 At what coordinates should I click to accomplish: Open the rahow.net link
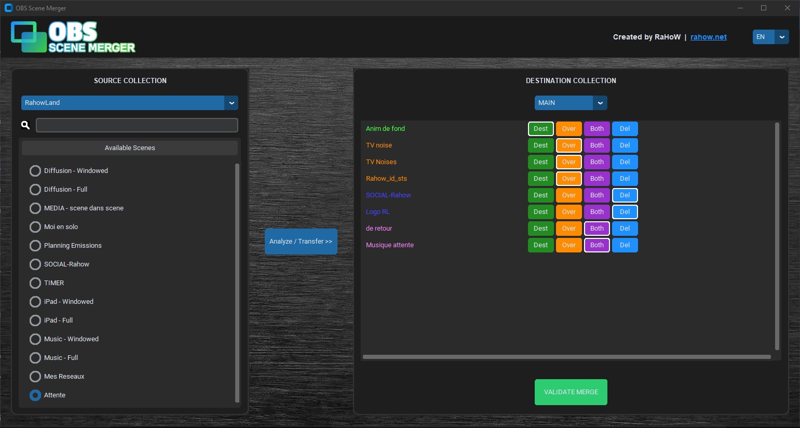[709, 37]
